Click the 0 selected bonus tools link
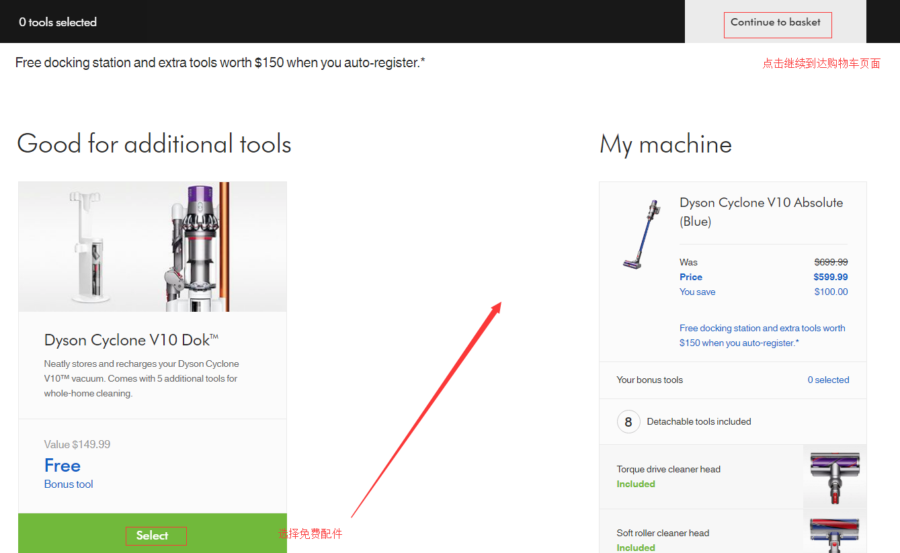This screenshot has height=553, width=900. click(827, 380)
